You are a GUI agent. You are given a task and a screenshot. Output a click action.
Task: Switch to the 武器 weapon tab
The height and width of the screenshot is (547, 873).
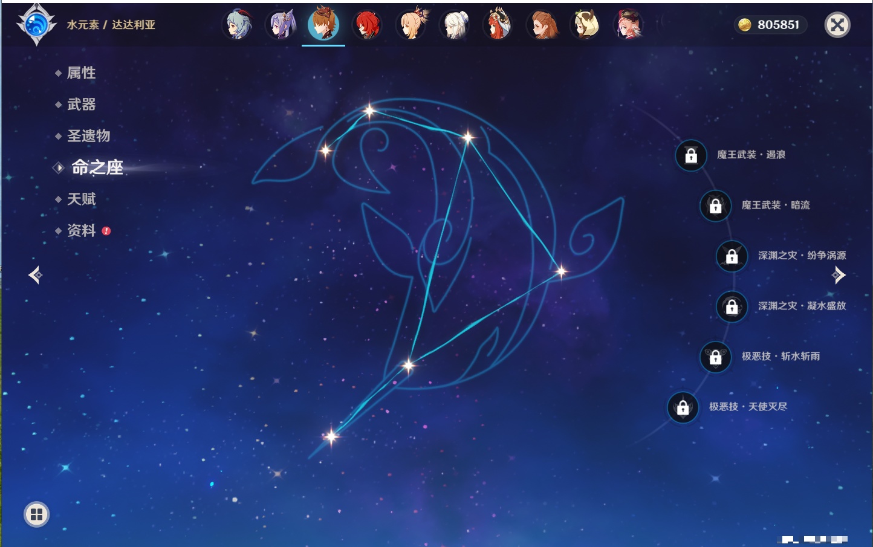click(81, 105)
